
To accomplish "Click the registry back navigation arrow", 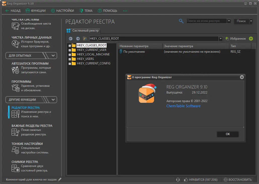I will coord(70,39).
